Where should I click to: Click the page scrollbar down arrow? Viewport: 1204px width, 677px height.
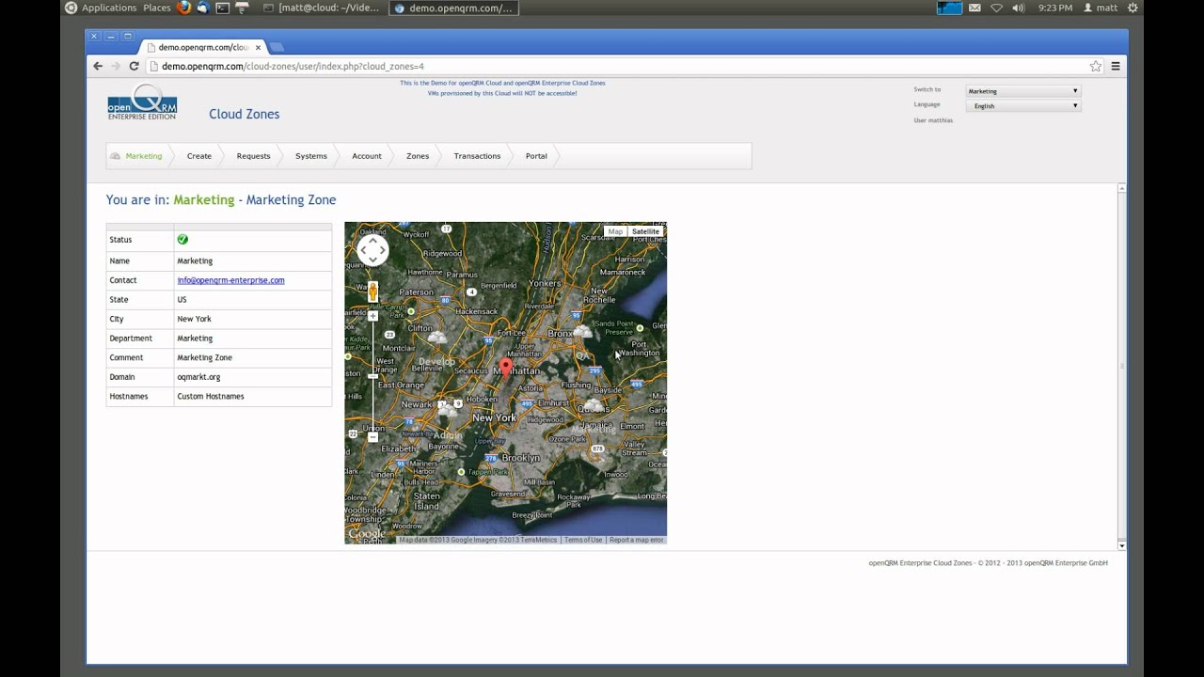(x=1121, y=545)
